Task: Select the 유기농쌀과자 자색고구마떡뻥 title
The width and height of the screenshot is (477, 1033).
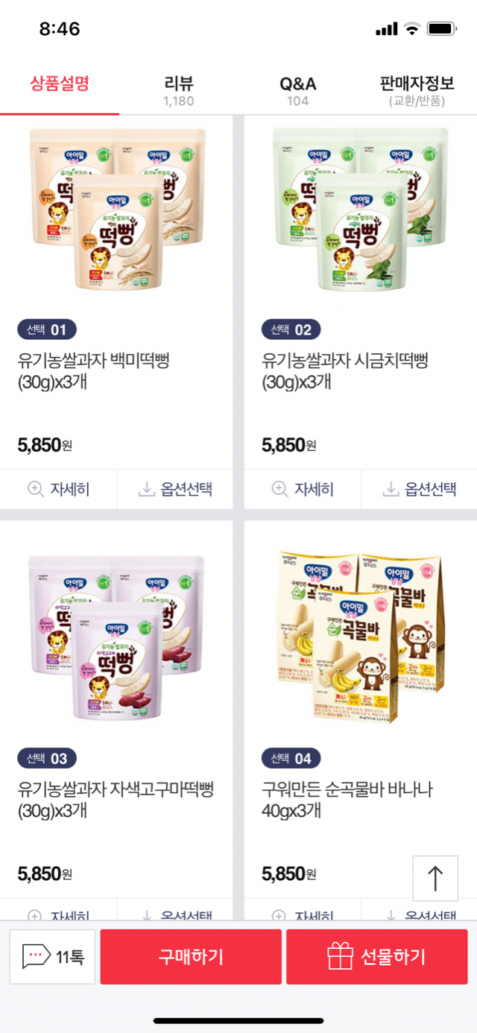Action: (116, 800)
